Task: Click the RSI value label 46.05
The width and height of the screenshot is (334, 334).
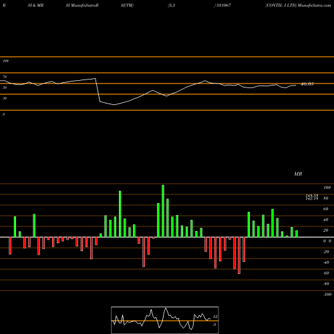Action: click(307, 84)
